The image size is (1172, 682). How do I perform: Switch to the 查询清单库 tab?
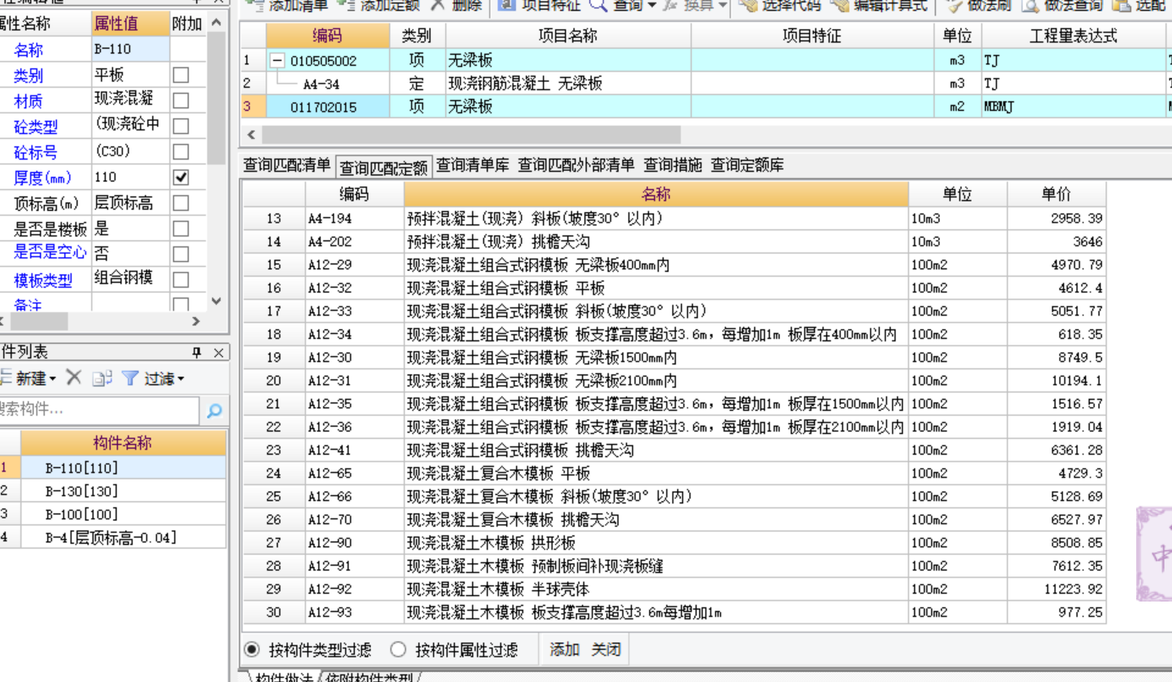click(x=473, y=165)
